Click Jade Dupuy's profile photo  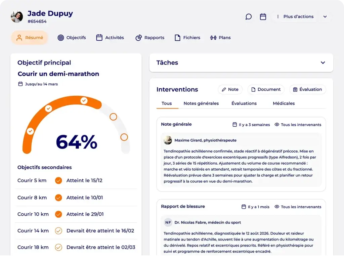pos(17,17)
